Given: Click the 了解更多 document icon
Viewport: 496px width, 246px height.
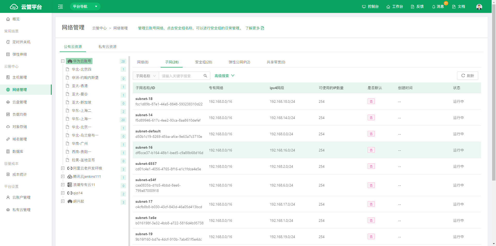Looking at the screenshot, I should [262, 28].
